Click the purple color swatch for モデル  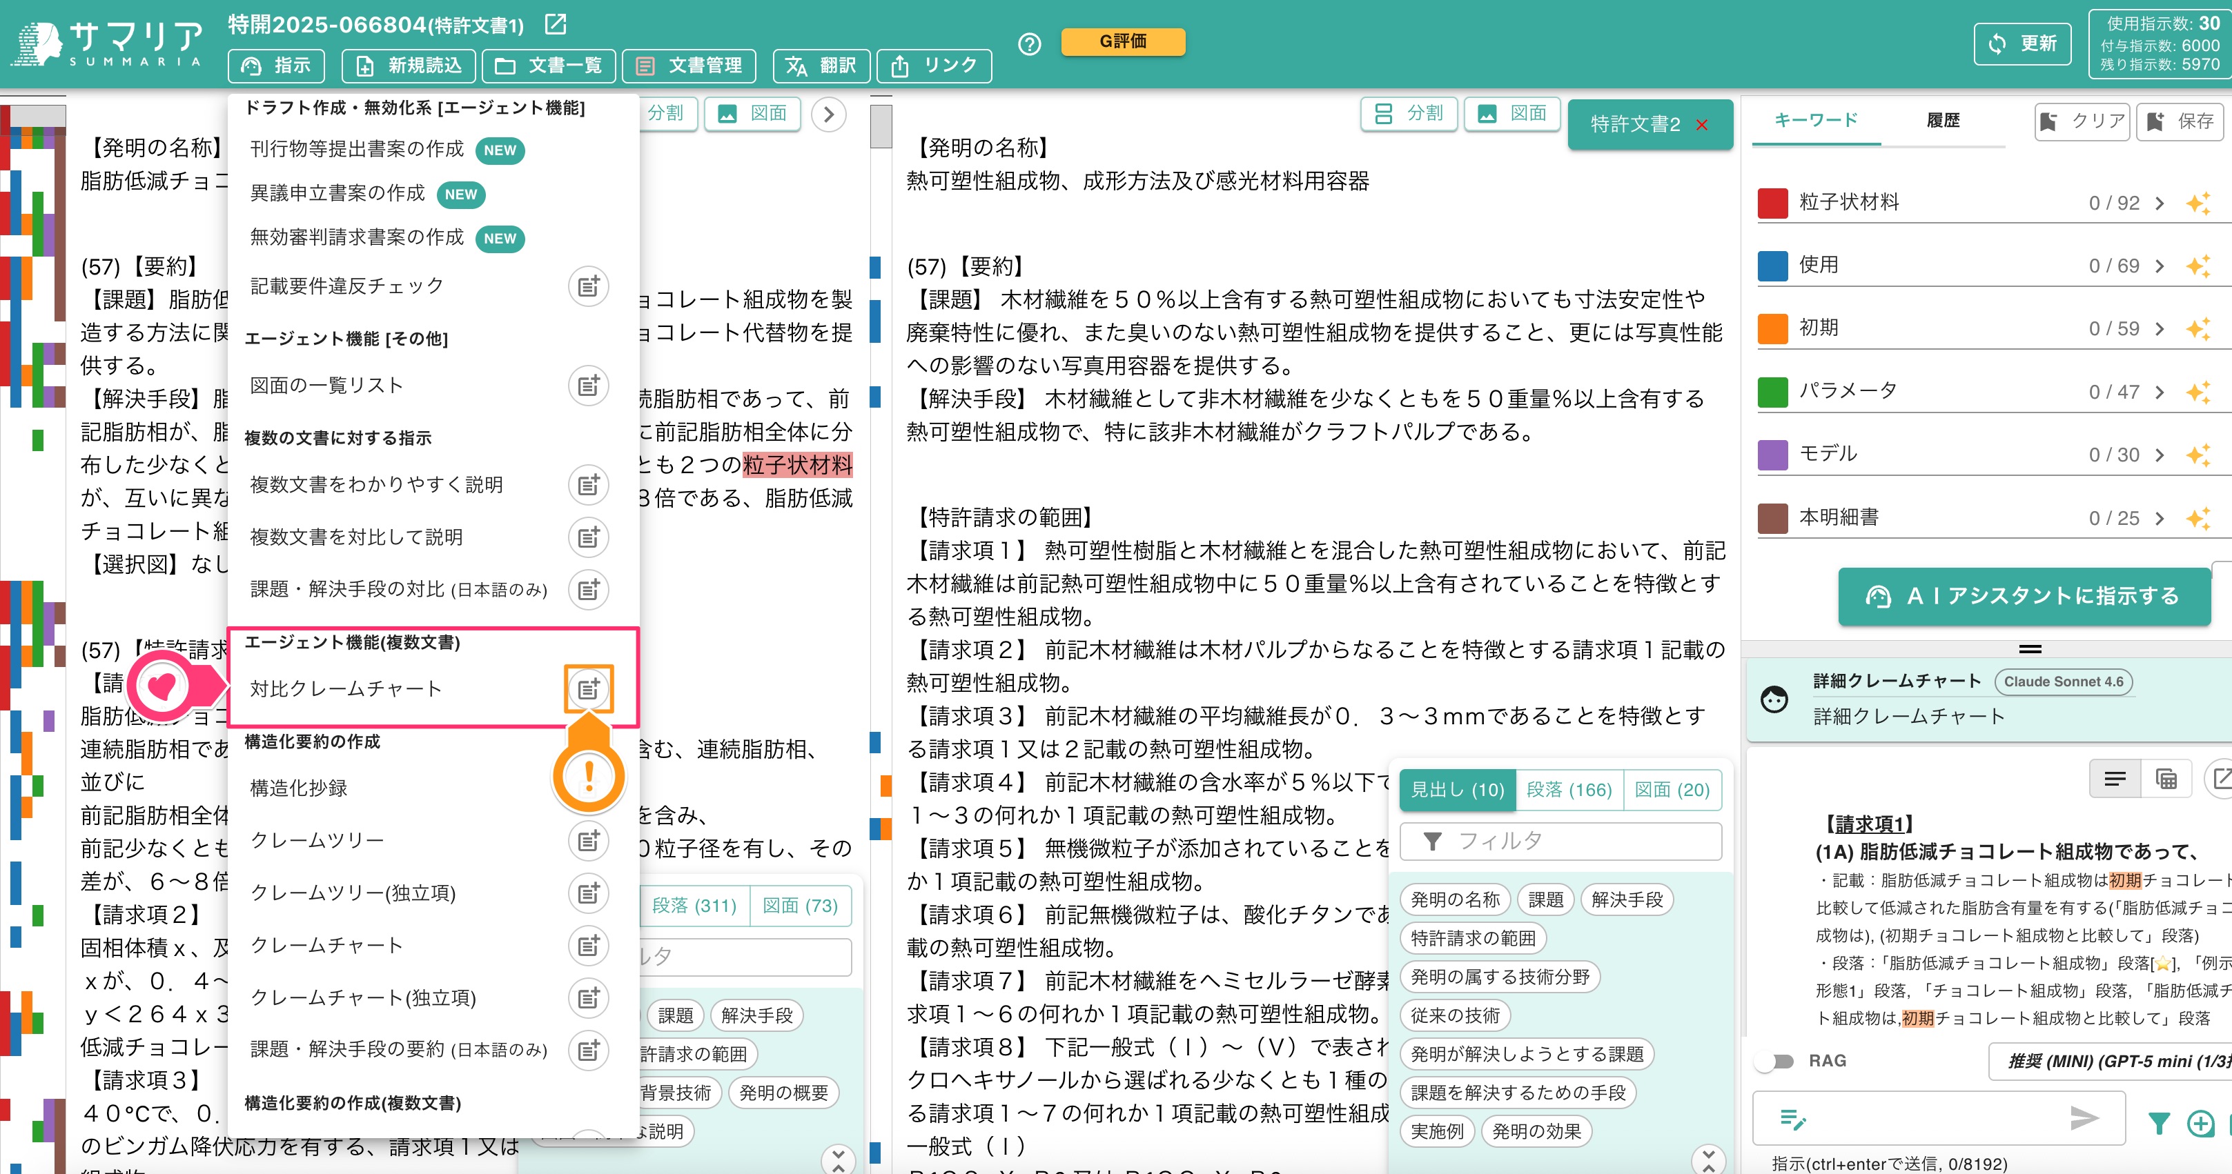click(1772, 455)
